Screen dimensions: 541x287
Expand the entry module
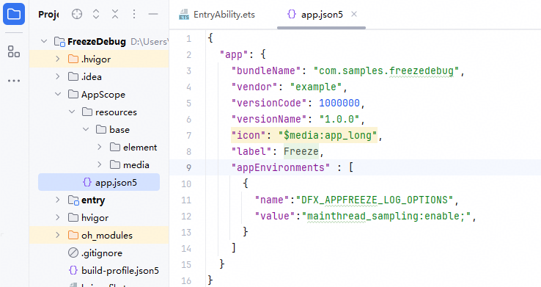(58, 200)
